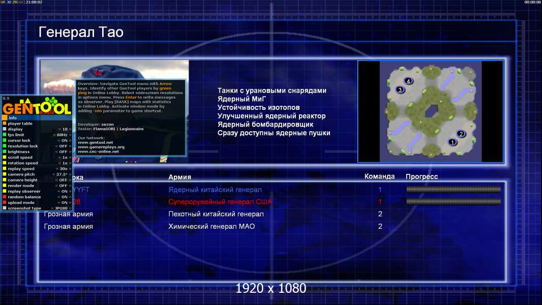The height and width of the screenshot is (305, 542).
Task: Click the yellow square beside render mode
Action: [5, 186]
